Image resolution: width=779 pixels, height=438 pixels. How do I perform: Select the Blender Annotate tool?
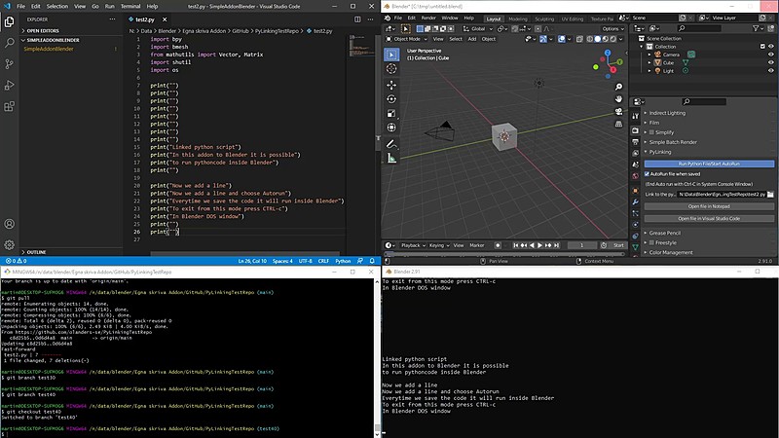(391, 144)
